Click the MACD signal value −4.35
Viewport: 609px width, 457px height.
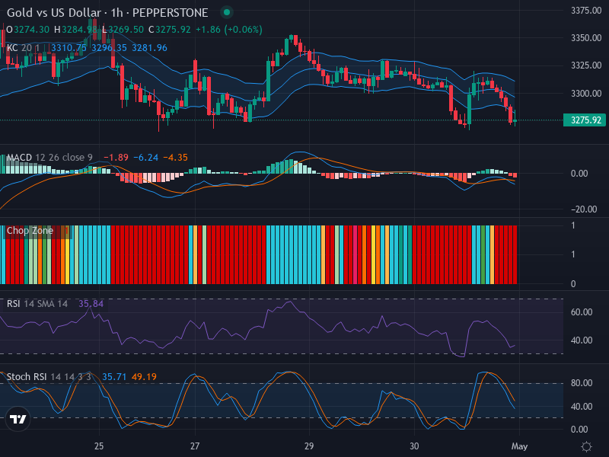click(x=176, y=158)
